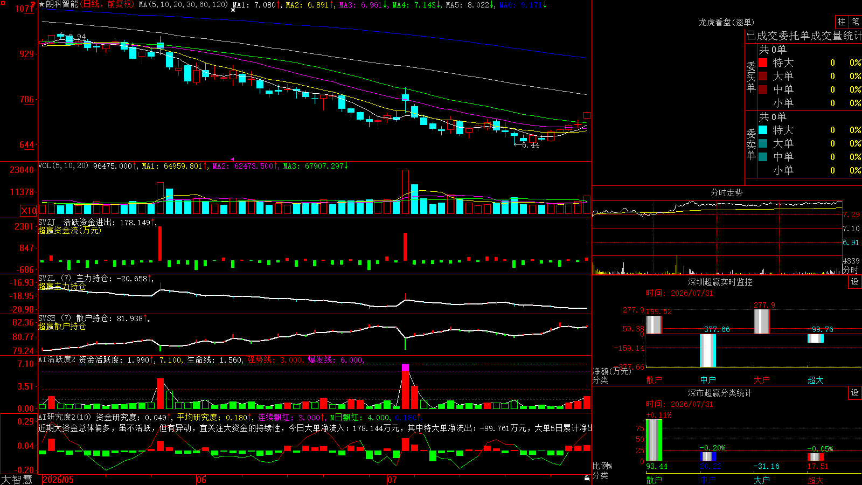This screenshot has width=862, height=485.
Task: Click the teal 中单 sell-order swatch
Action: (763, 157)
